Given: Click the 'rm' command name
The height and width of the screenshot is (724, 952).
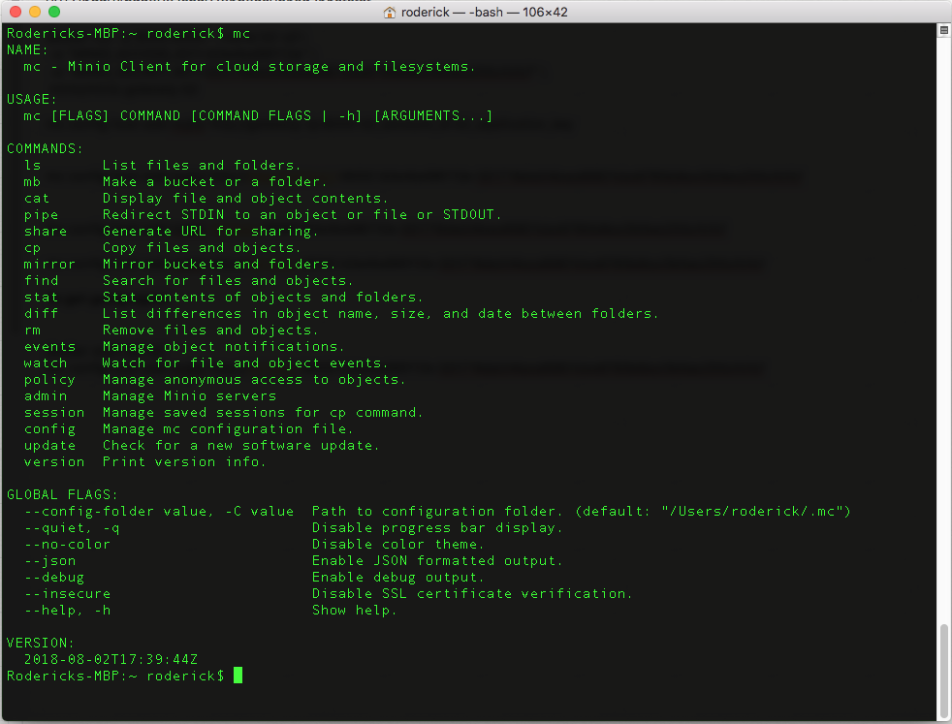Looking at the screenshot, I should 32,330.
